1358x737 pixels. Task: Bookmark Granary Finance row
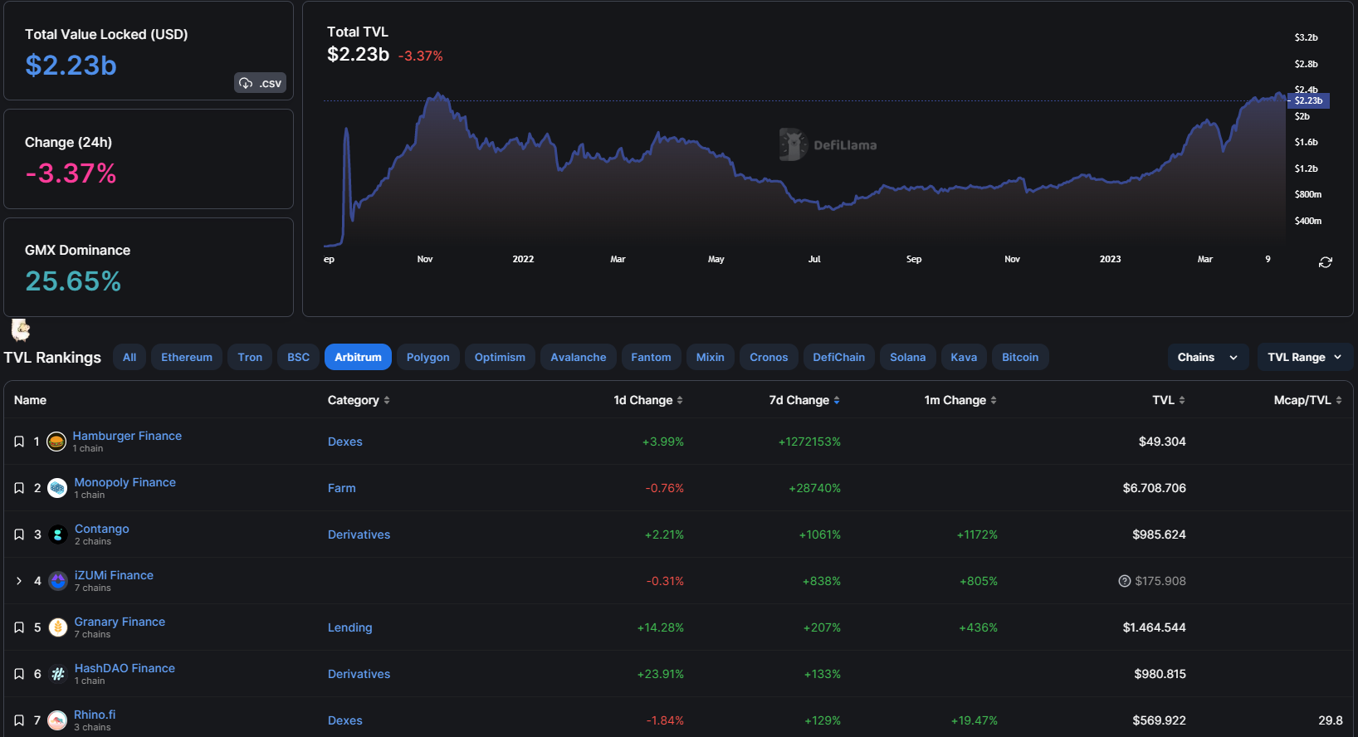point(19,627)
